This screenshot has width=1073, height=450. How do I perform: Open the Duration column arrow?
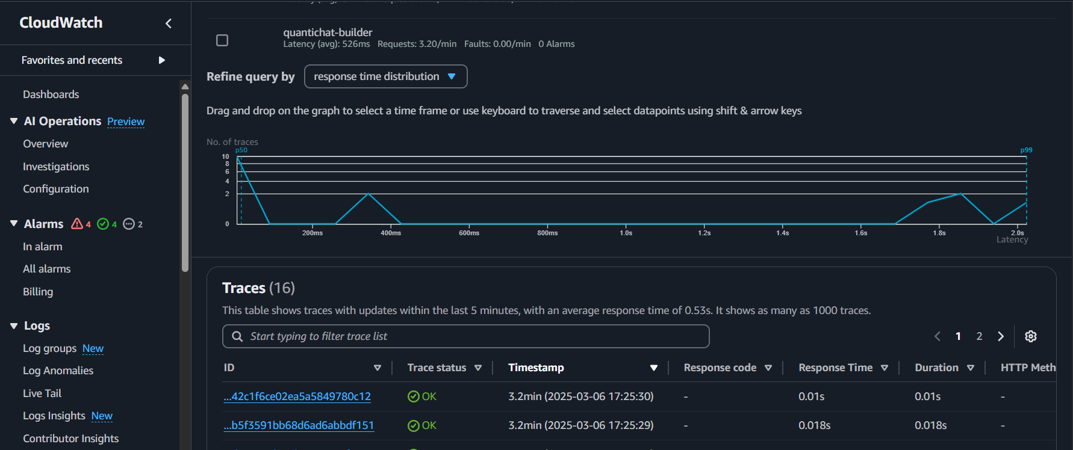[971, 368]
